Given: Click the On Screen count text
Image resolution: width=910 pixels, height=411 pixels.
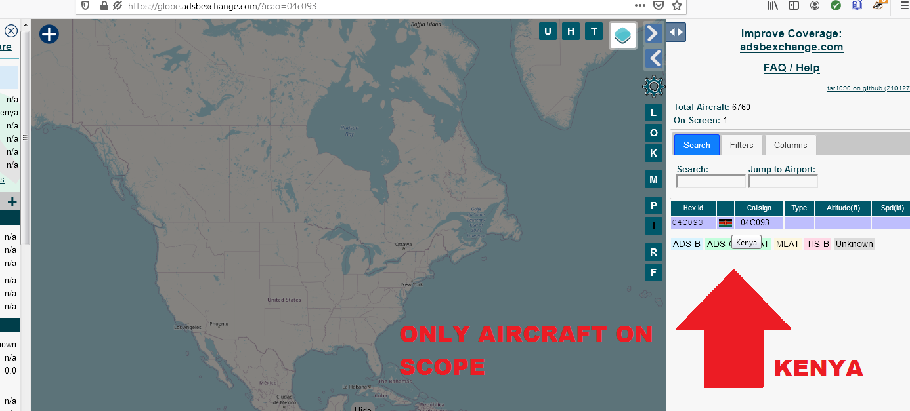Looking at the screenshot, I should tap(701, 120).
